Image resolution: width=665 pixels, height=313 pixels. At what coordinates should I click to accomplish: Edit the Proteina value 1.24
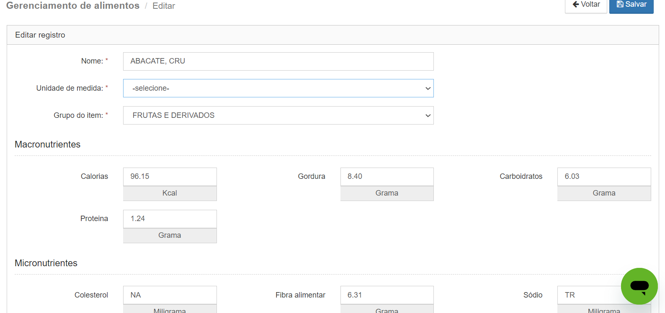[x=170, y=219]
